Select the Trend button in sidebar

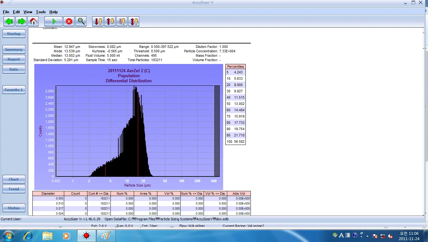pos(14,189)
